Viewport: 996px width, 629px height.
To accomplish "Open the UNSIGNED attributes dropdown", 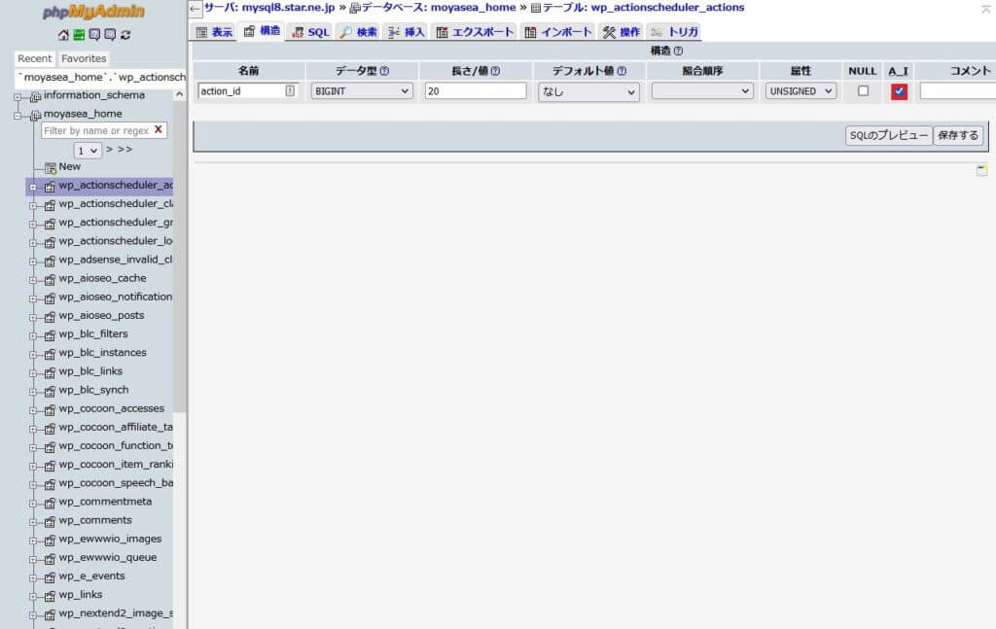I will [800, 91].
